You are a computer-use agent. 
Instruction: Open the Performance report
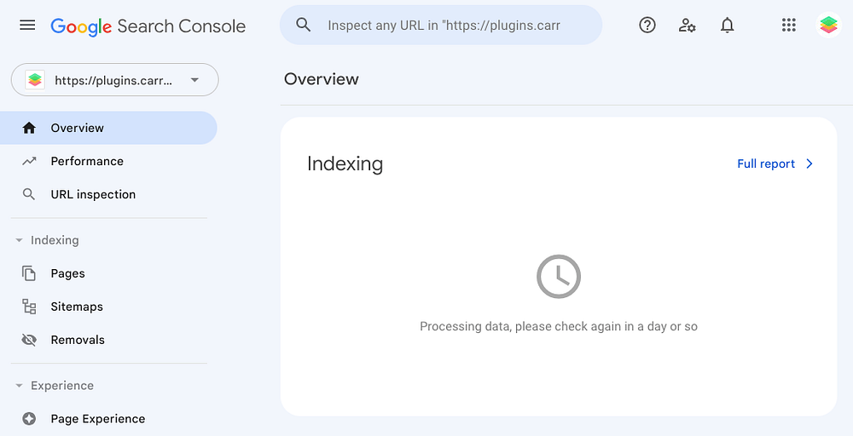[87, 161]
